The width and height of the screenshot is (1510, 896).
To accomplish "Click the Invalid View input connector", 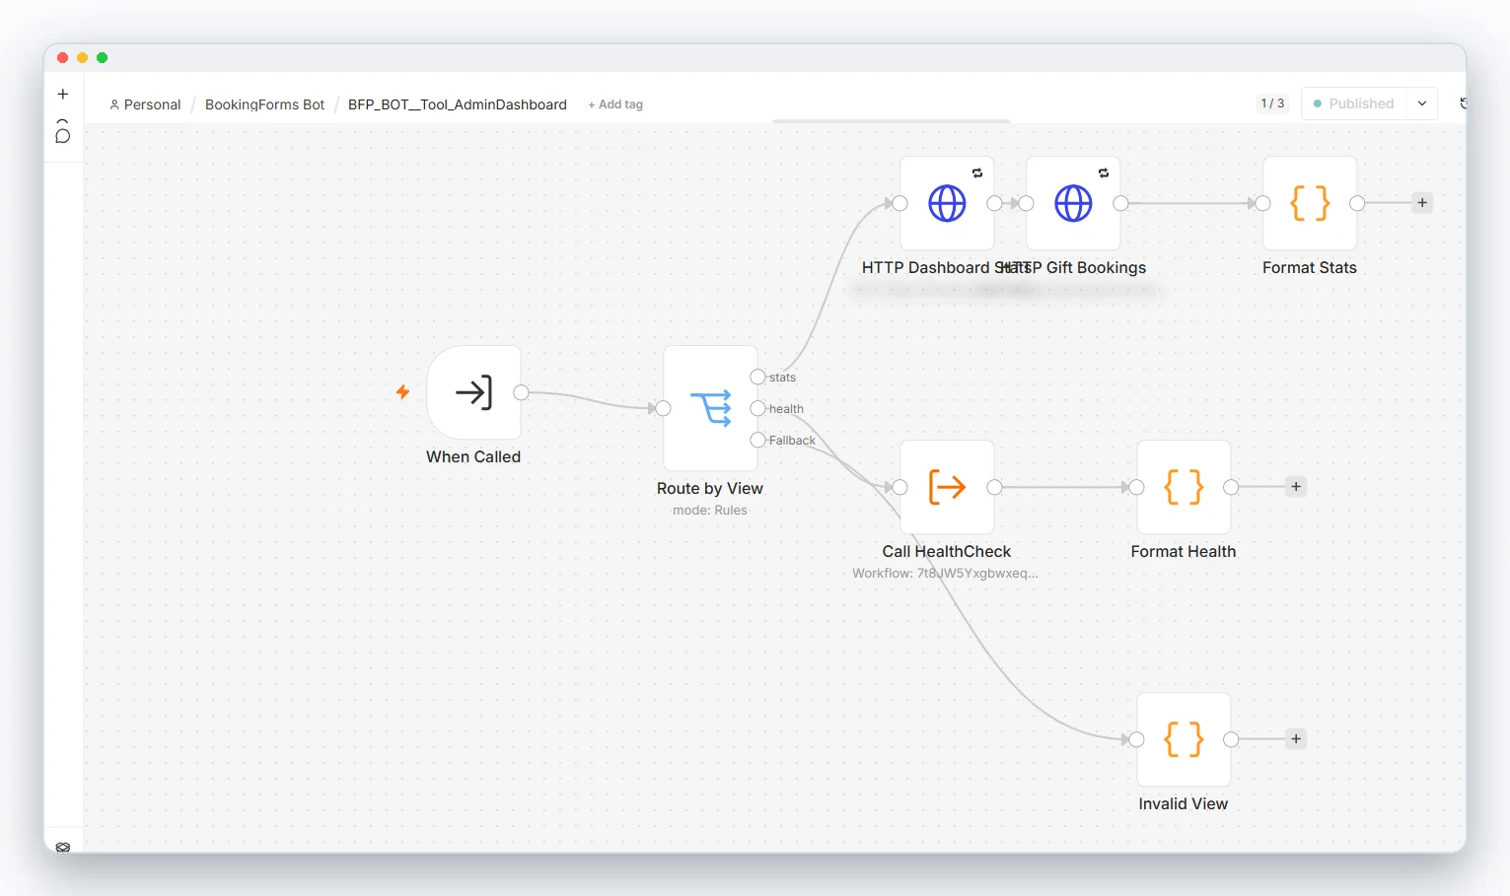I will click(x=1136, y=739).
